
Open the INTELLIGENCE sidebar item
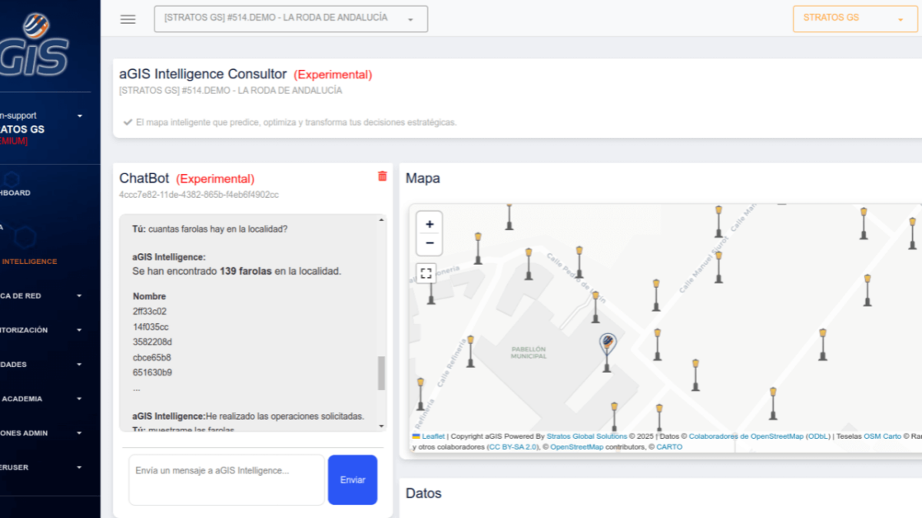pyautogui.click(x=29, y=262)
